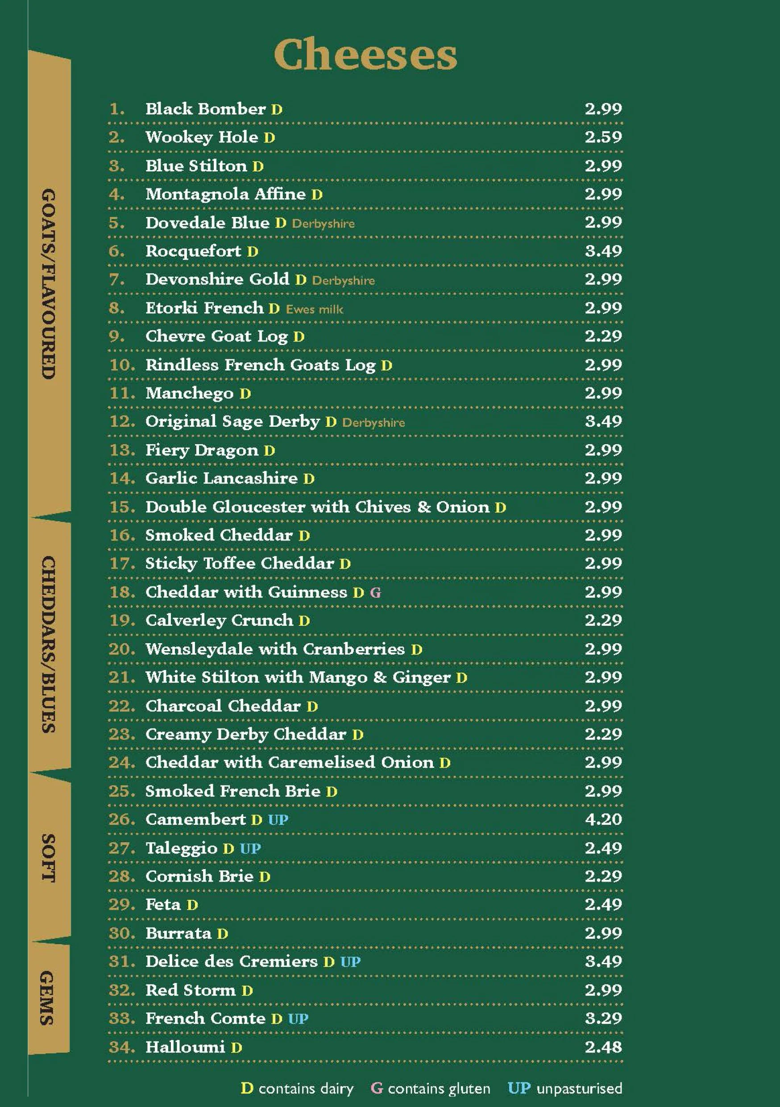780x1107 pixels.
Task: Click the Rocquefort cheese name
Action: [x=193, y=251]
